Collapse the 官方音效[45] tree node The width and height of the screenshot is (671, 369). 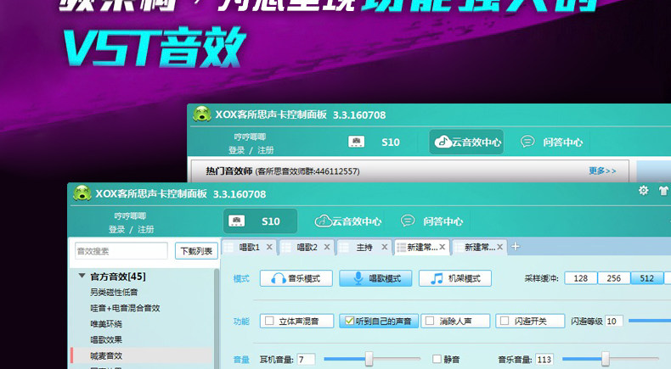coord(82,277)
